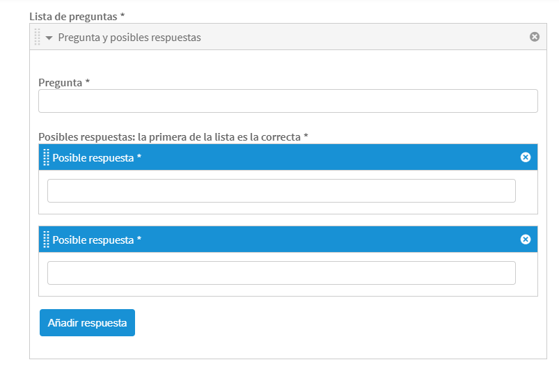Focus the first answer text field
This screenshot has width=559, height=369.
(281, 191)
